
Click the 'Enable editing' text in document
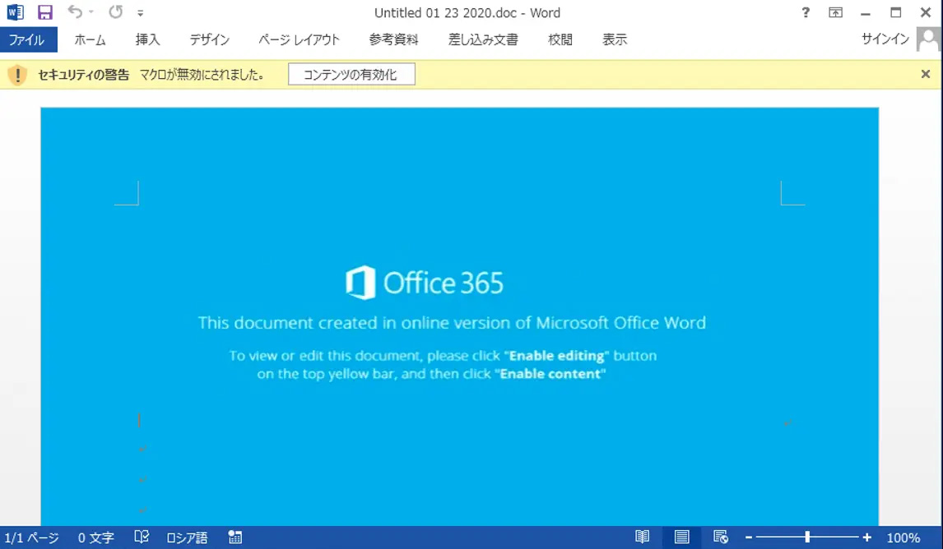[x=556, y=356]
